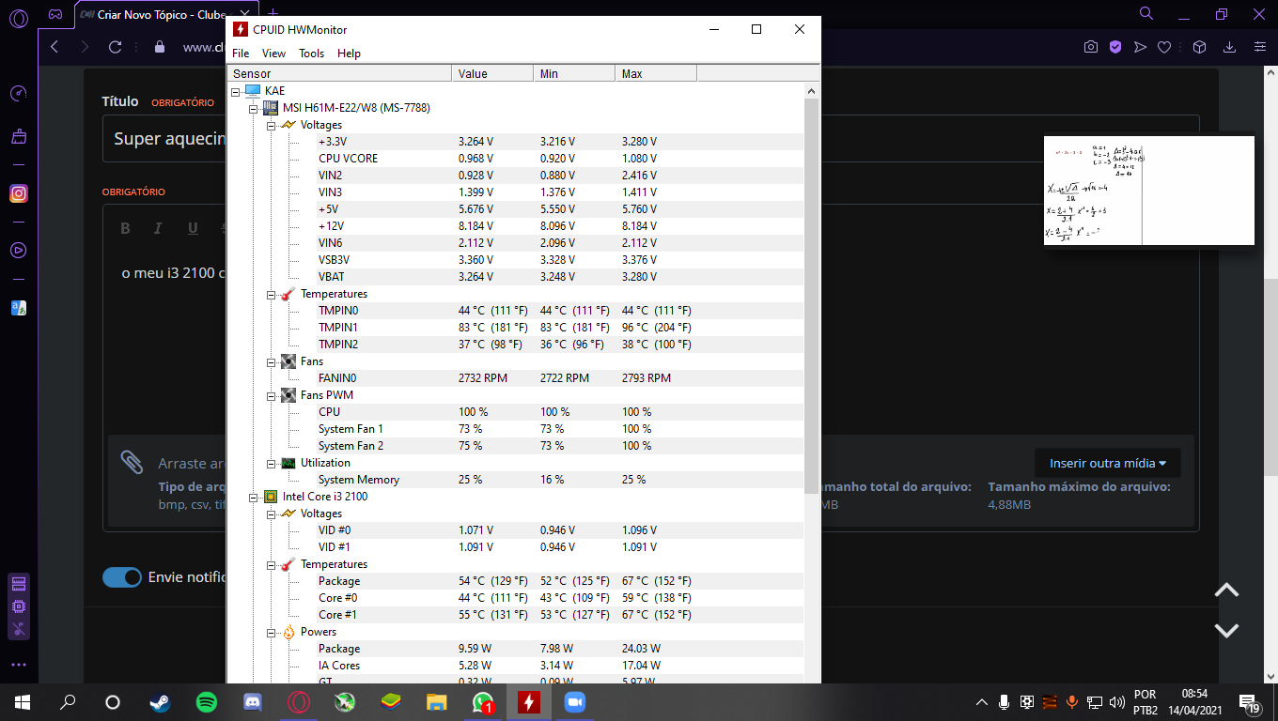Collapse the motherboard Voltages group
This screenshot has height=721, width=1278.
[x=272, y=125]
